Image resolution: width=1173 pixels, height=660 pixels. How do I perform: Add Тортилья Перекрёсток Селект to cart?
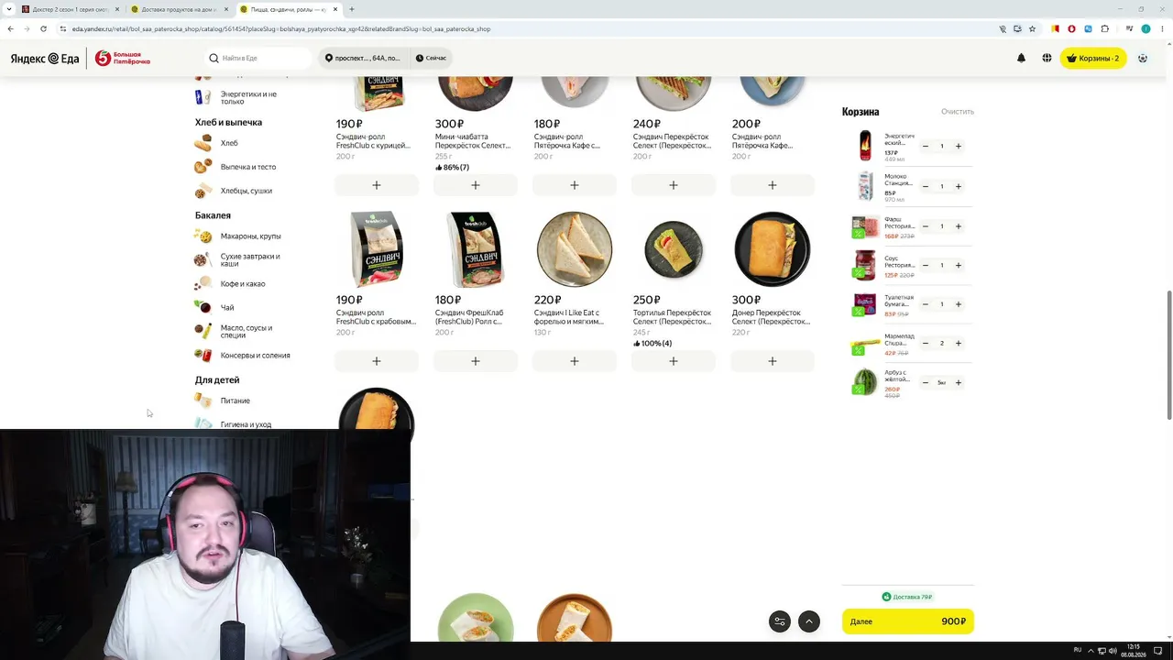click(674, 361)
